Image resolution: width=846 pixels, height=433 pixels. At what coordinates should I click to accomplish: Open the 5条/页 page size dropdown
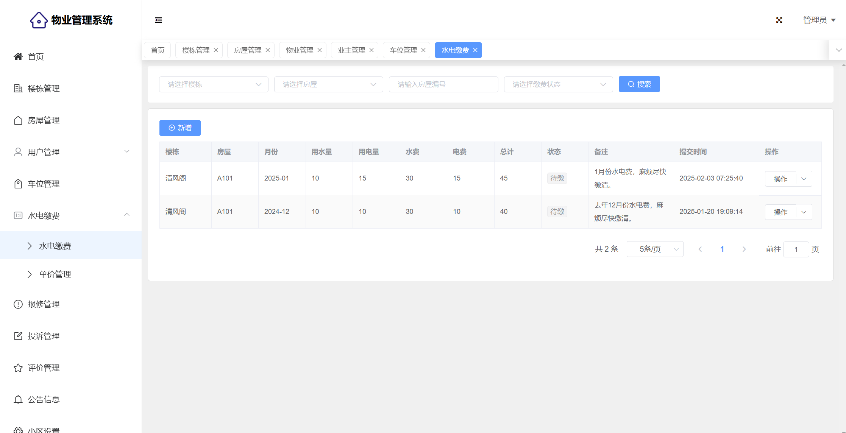point(655,249)
